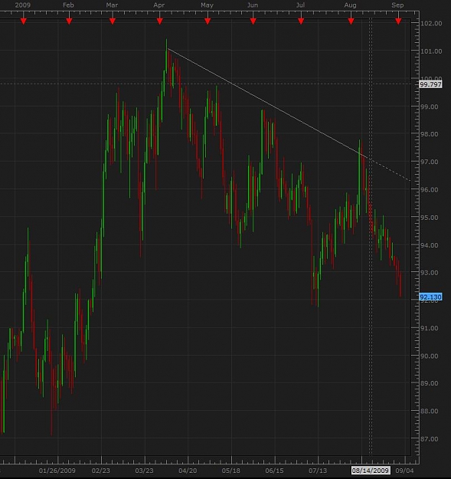Click the 01/26/2009 date axis label

pyautogui.click(x=57, y=471)
